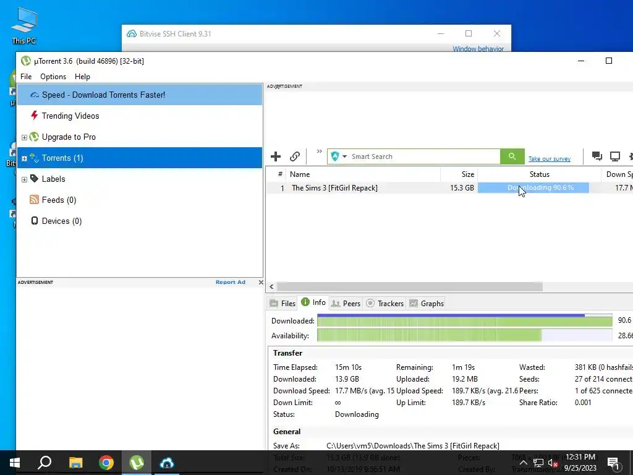Click Window behavior link in Bitvise window
Image resolution: width=633 pixels, height=475 pixels.
point(478,49)
